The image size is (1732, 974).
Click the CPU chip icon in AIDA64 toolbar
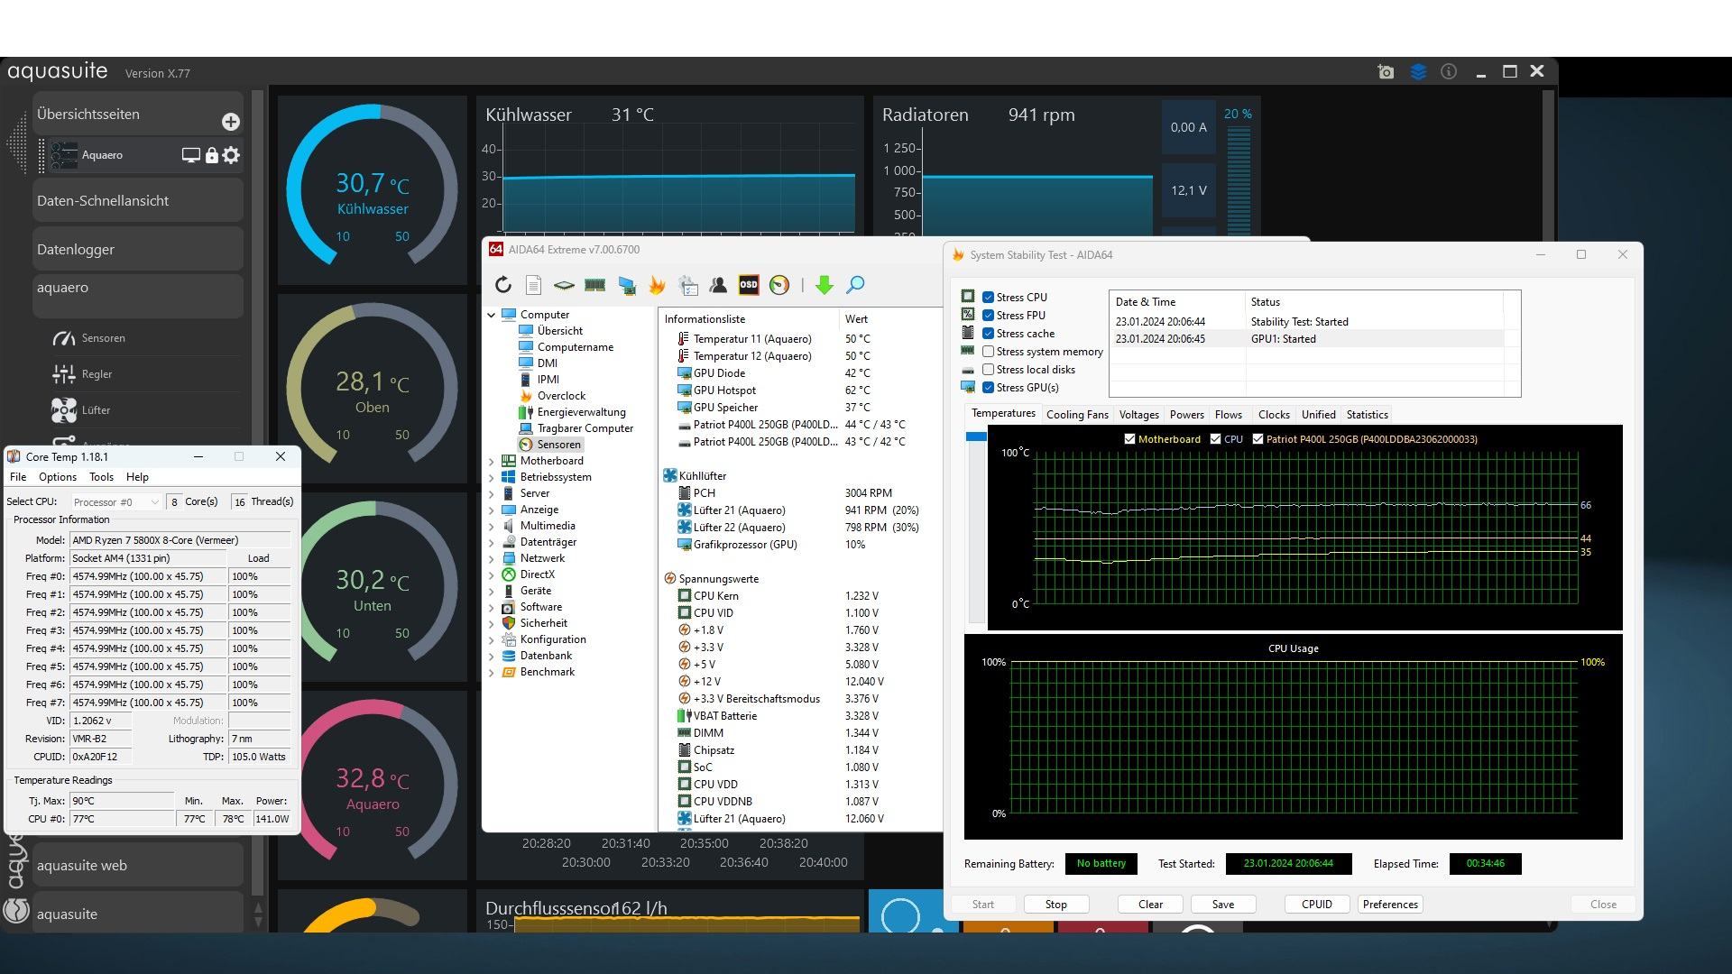coord(564,286)
